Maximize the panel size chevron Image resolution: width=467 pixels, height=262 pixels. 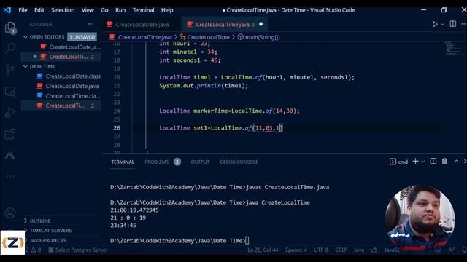pyautogui.click(x=456, y=162)
